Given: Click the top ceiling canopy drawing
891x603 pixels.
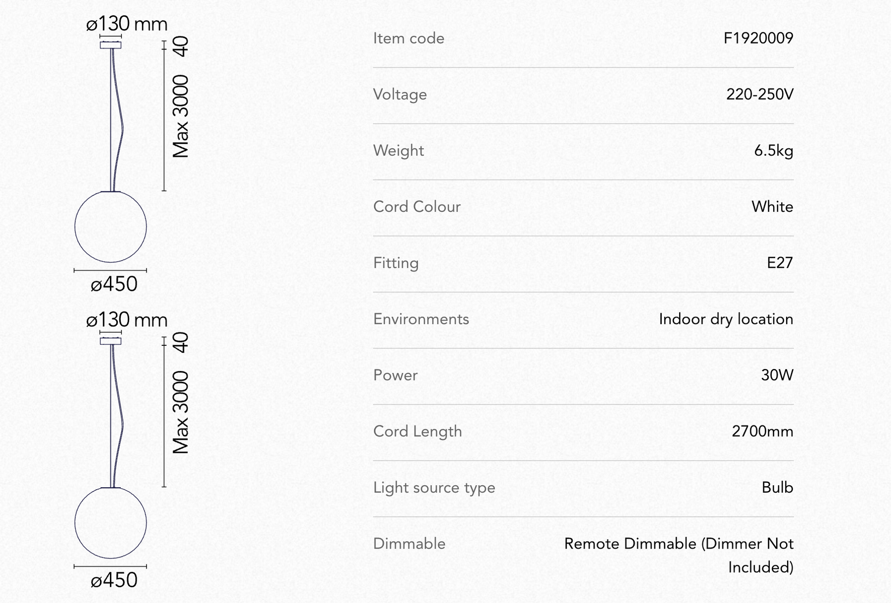Looking at the screenshot, I should click(110, 45).
